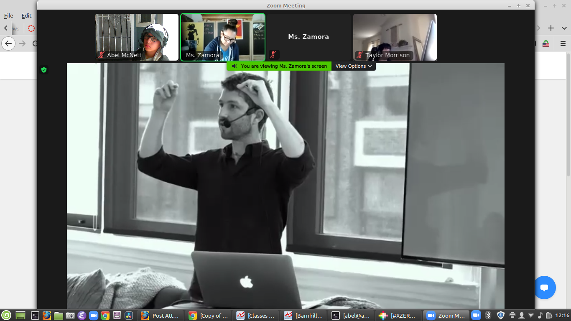
Task: Switch to [Barnhill... taskbar window
Action: tap(303, 316)
